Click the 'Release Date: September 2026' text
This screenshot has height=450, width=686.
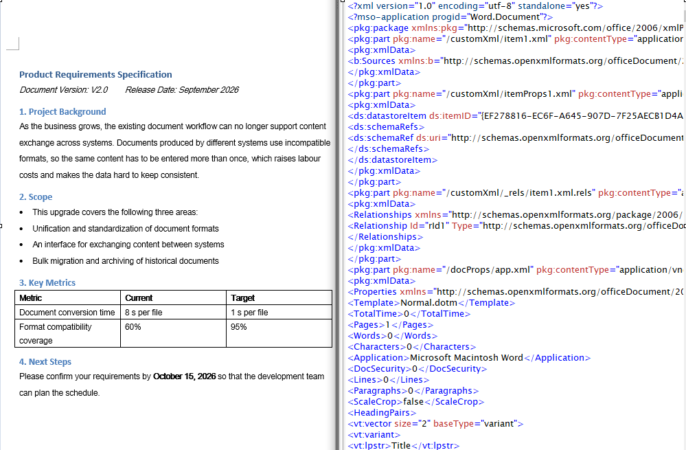point(182,90)
